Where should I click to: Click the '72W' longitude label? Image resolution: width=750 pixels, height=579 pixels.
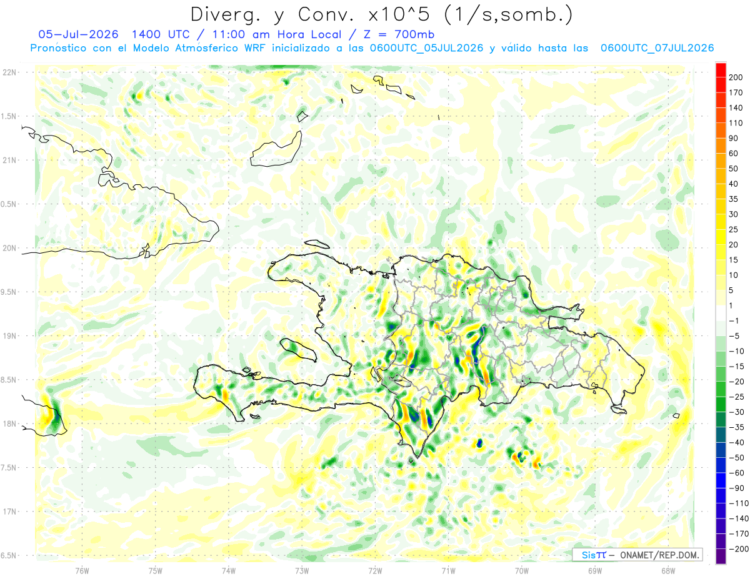click(375, 570)
